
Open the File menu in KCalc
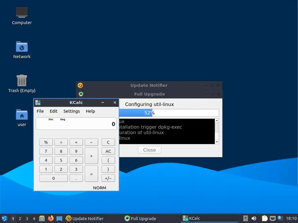[x=40, y=111]
